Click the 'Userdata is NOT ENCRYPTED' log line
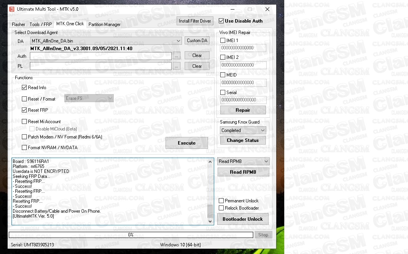This screenshot has height=254, width=408. (x=41, y=171)
